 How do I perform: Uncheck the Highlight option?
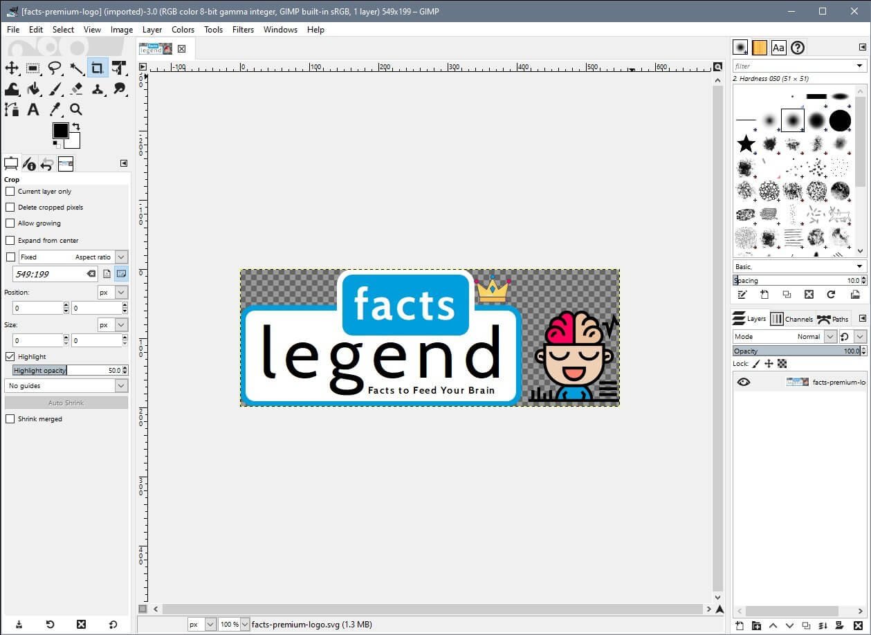(x=10, y=357)
